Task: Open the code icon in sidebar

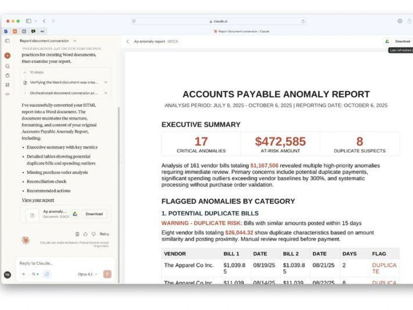Action: [x=8, y=94]
